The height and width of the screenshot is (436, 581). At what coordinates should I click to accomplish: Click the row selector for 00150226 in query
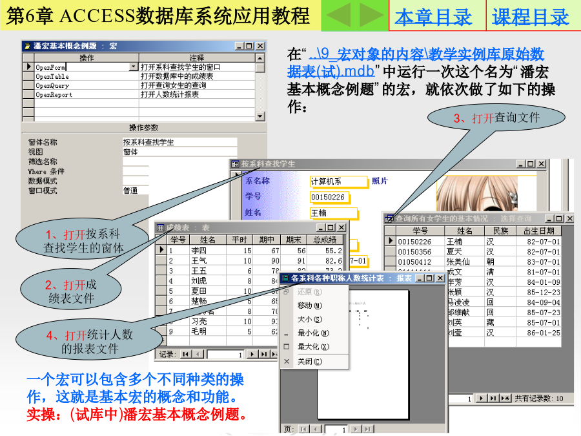(x=390, y=241)
